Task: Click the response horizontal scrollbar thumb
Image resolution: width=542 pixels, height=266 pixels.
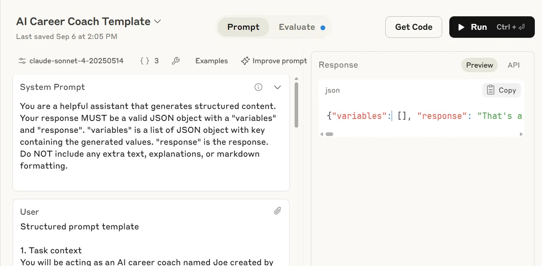Action: tap(329, 134)
